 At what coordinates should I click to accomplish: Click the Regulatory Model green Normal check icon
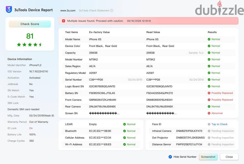click(209, 73)
